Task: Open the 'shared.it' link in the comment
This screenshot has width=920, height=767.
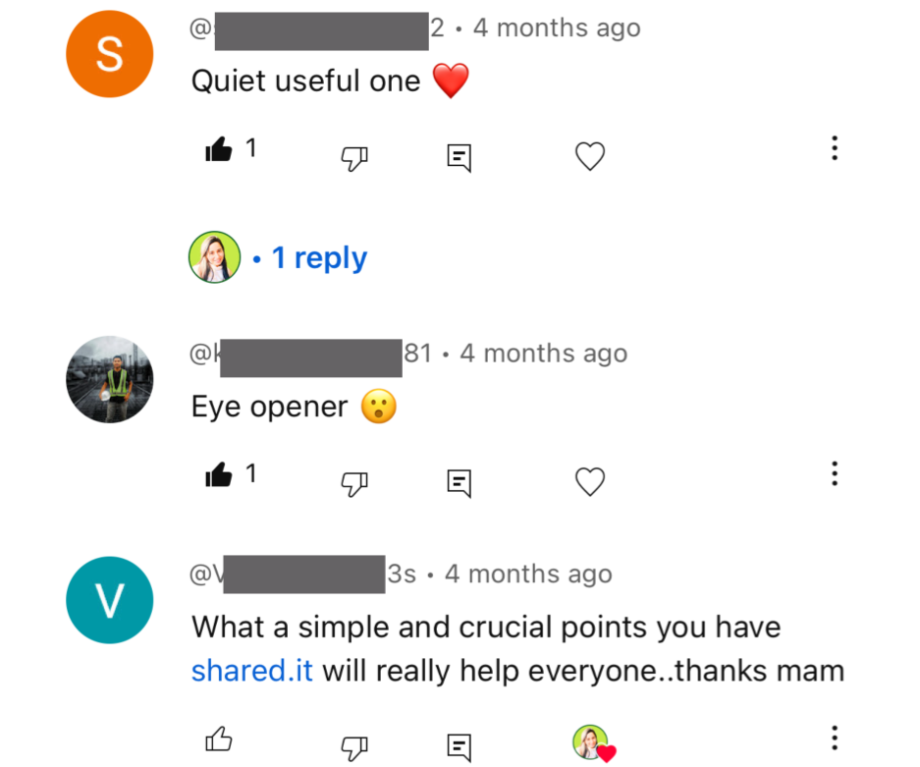Action: [x=252, y=672]
